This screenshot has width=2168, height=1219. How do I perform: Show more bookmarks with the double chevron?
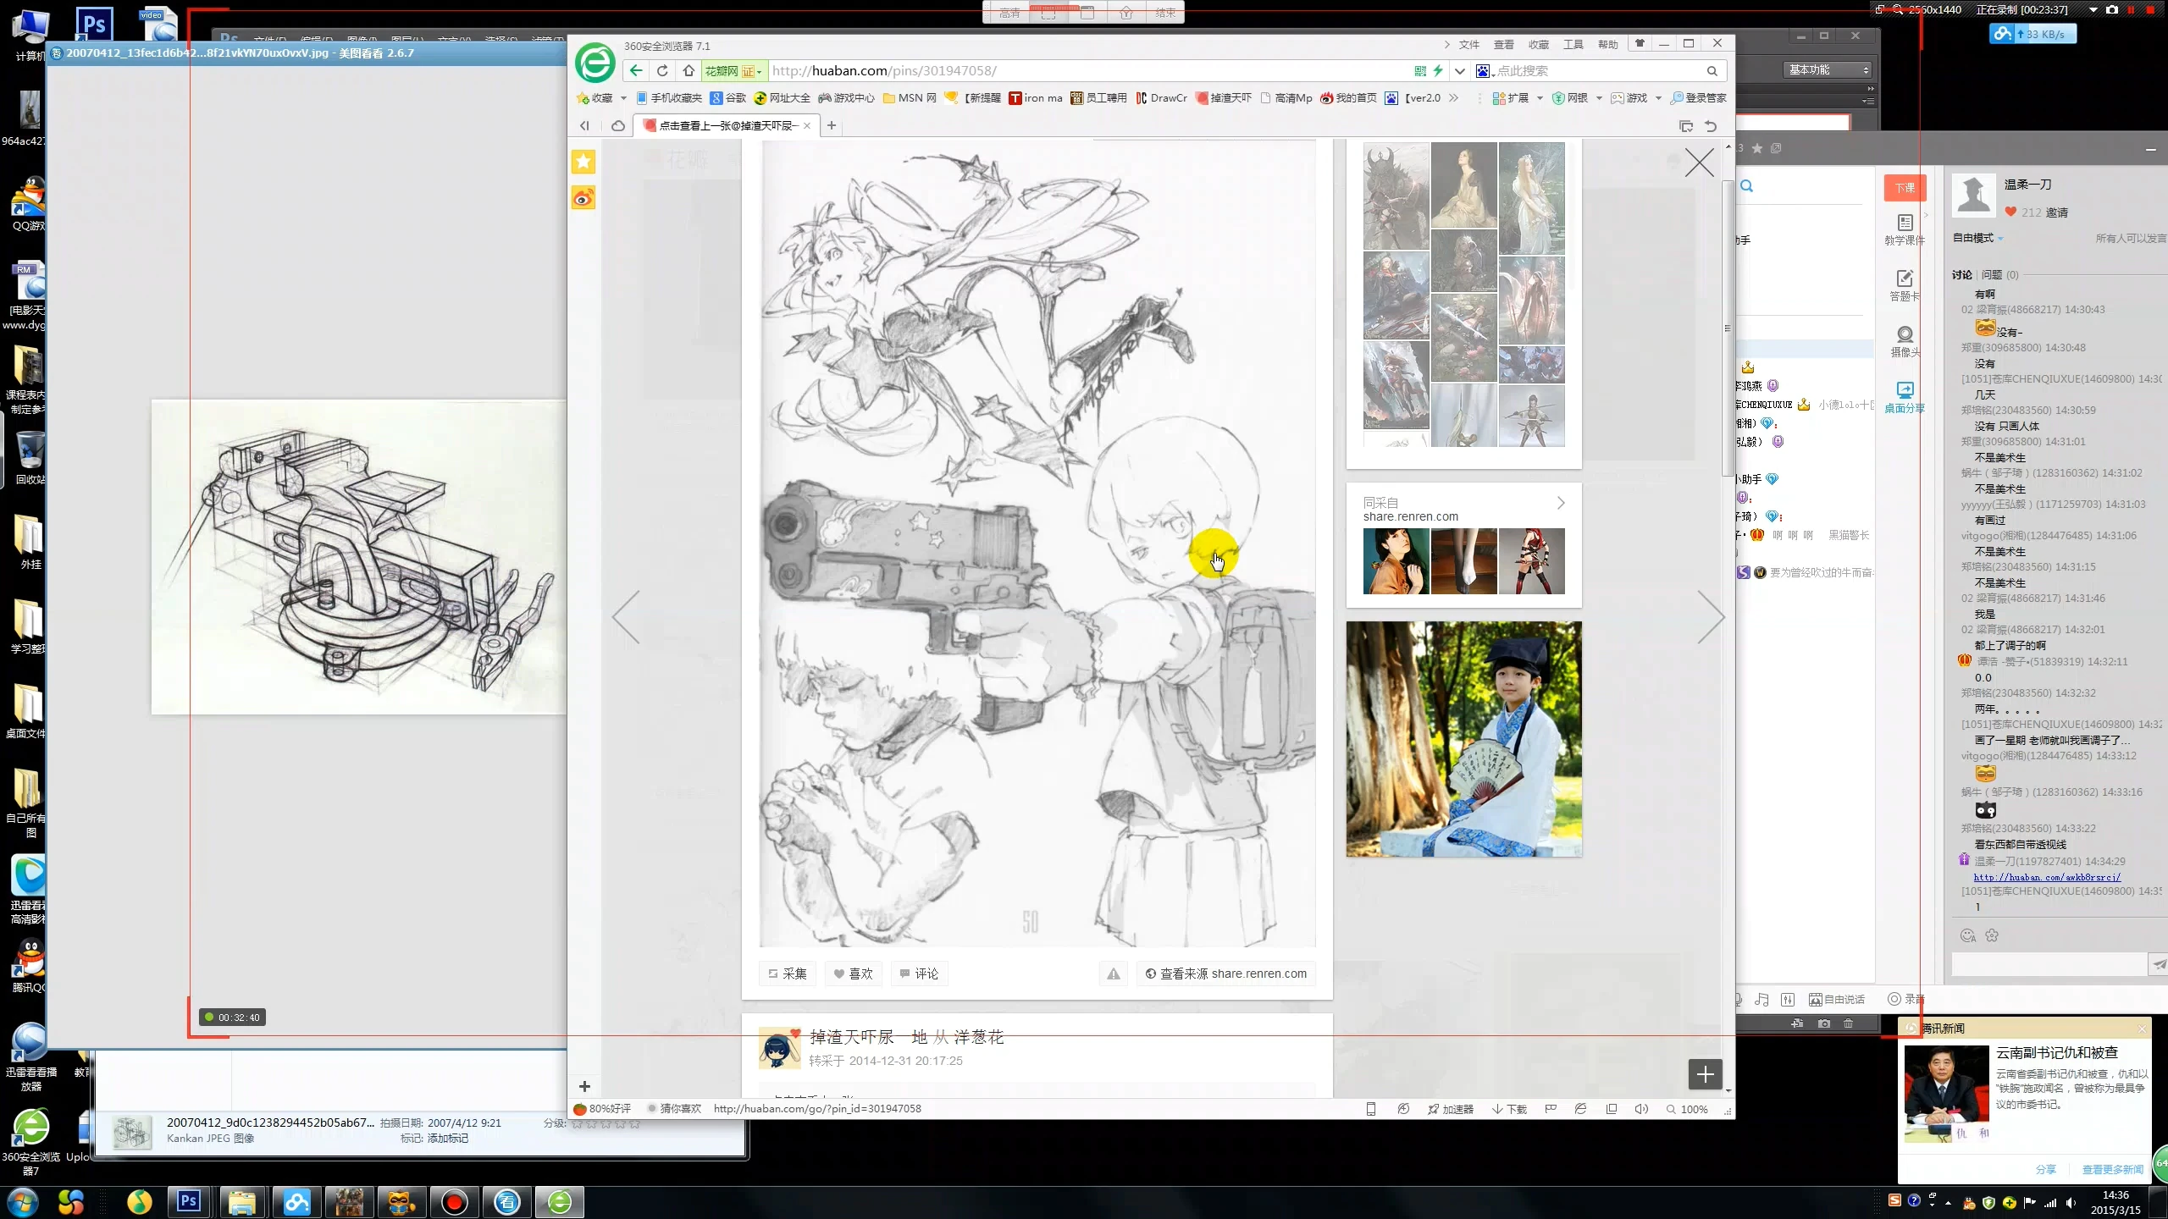1454,98
